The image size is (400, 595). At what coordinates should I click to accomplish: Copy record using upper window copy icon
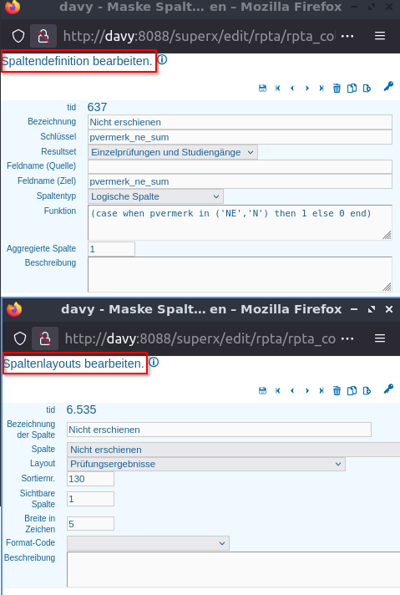(x=352, y=89)
